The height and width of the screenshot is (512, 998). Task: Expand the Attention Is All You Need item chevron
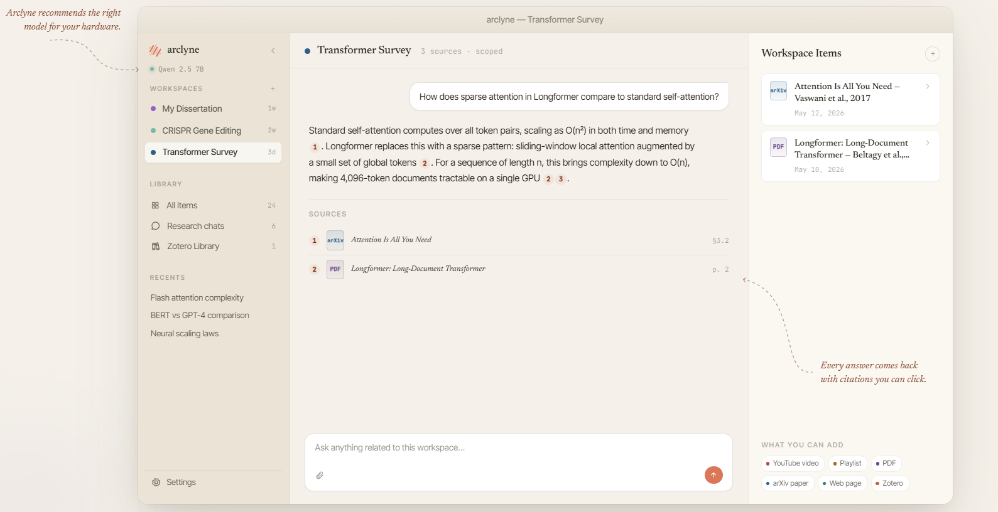pyautogui.click(x=928, y=87)
